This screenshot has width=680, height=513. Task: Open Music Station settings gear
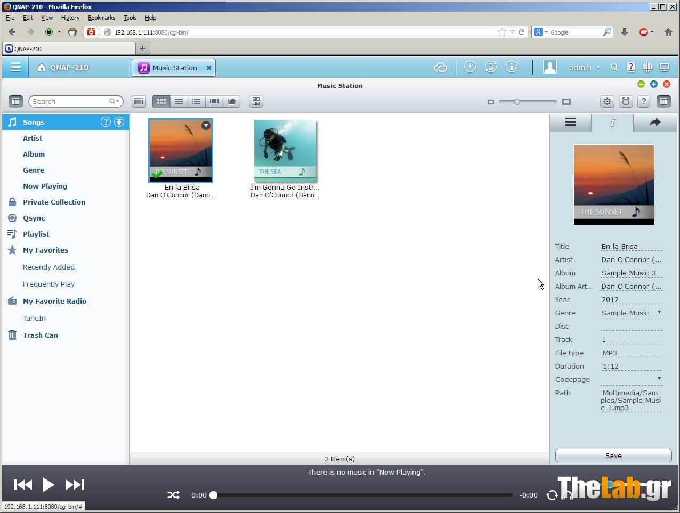tap(607, 101)
